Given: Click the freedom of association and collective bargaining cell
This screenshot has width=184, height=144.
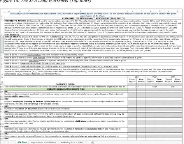Looking at the screenshot, I should click(x=66, y=115).
